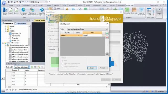Click the Hide button in the ribbon
168x94 pixels.
pos(57,9)
